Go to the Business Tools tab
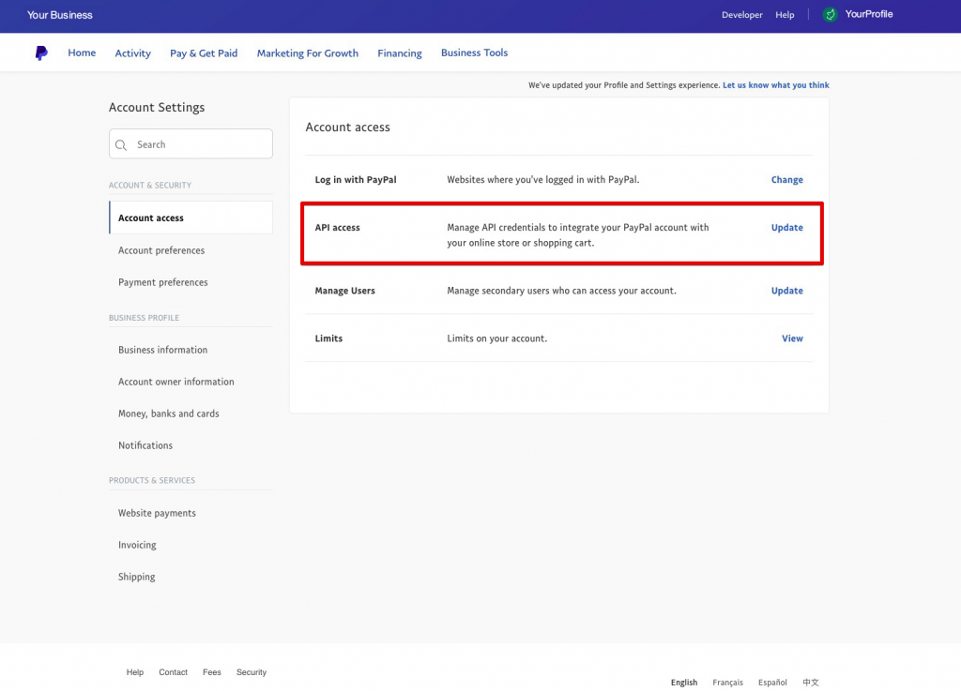961x691 pixels. pyautogui.click(x=474, y=53)
